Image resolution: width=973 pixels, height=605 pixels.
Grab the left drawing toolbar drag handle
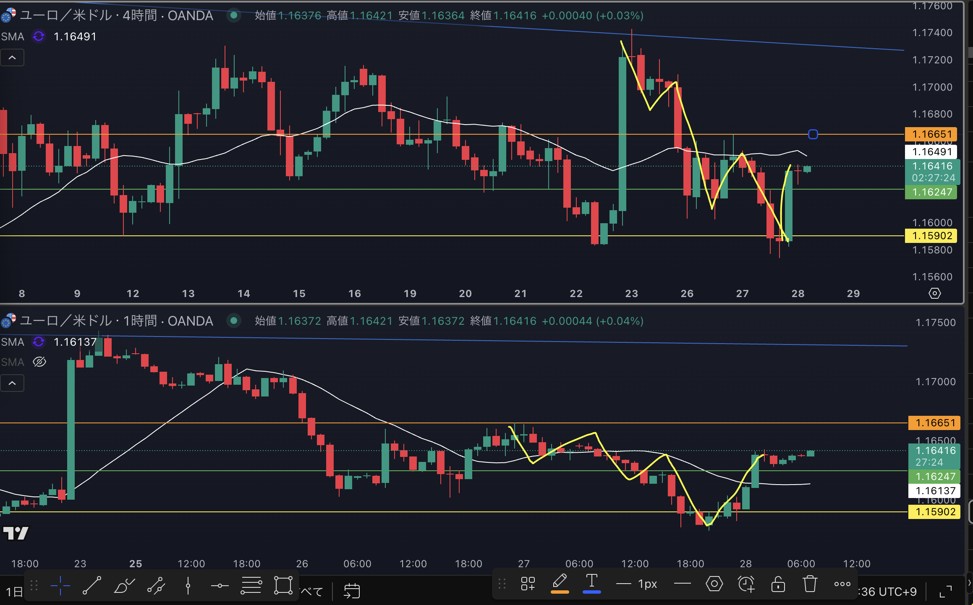(34, 585)
